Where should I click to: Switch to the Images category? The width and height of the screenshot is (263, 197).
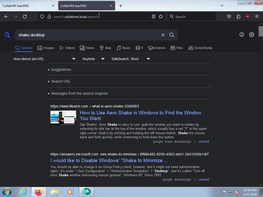[x=46, y=48]
